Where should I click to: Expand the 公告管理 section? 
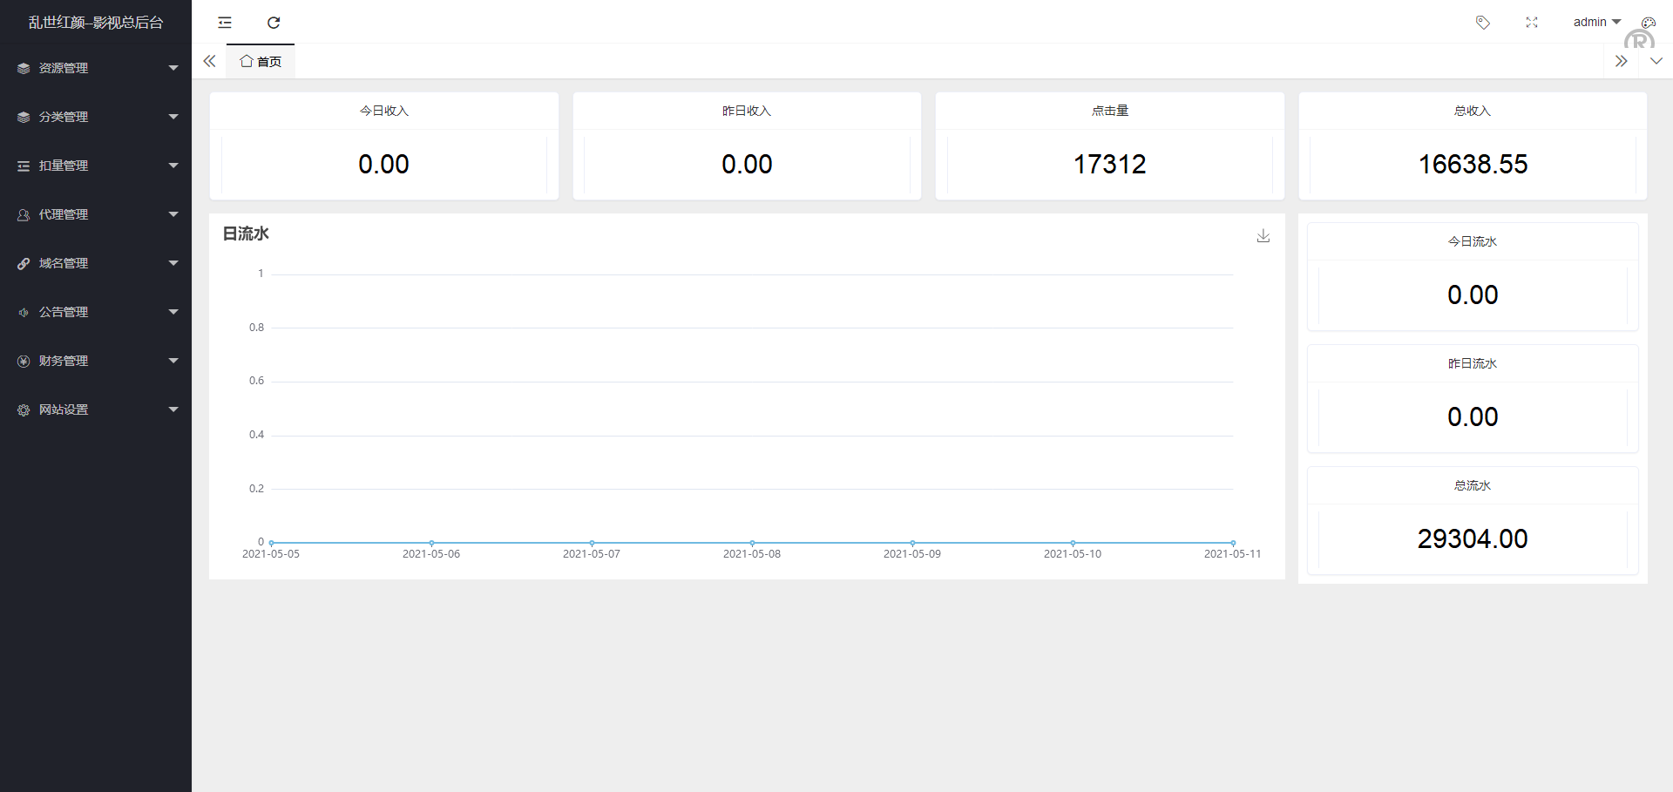click(96, 312)
